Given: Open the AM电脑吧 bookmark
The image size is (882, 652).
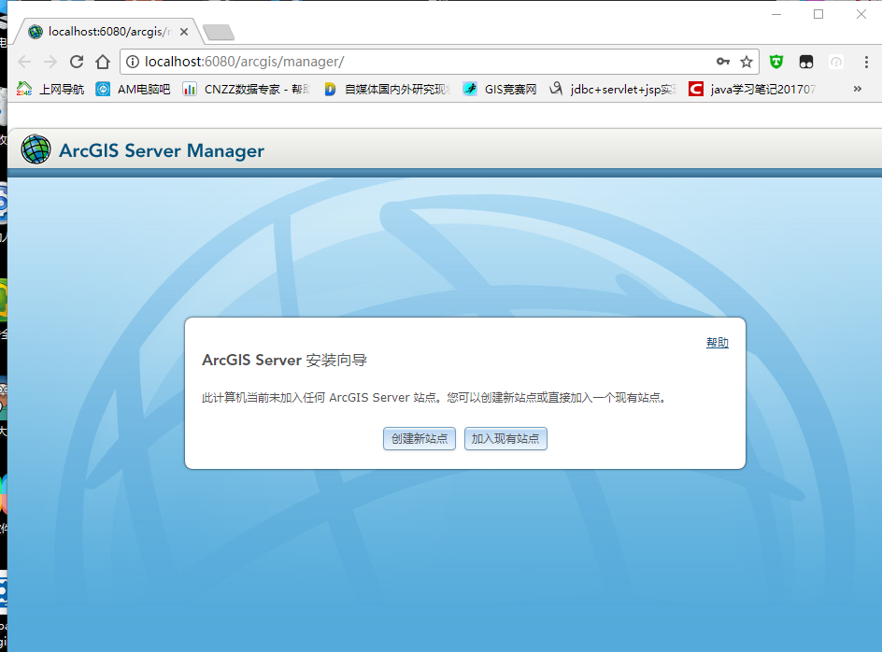Looking at the screenshot, I should coord(134,89).
